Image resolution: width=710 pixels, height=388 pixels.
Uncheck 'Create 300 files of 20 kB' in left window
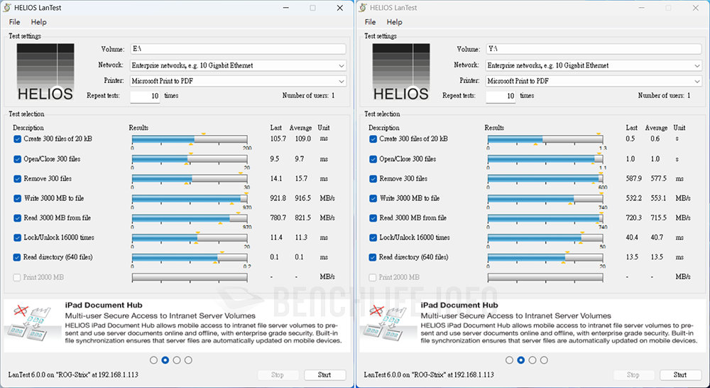pyautogui.click(x=18, y=139)
